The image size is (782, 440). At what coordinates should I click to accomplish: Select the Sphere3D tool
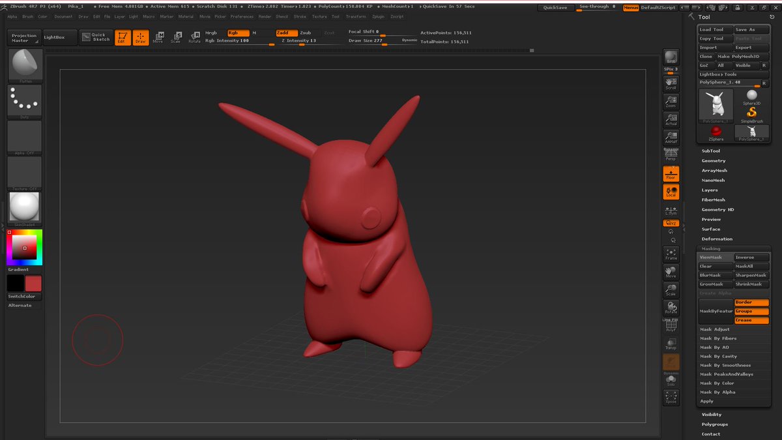(751, 97)
